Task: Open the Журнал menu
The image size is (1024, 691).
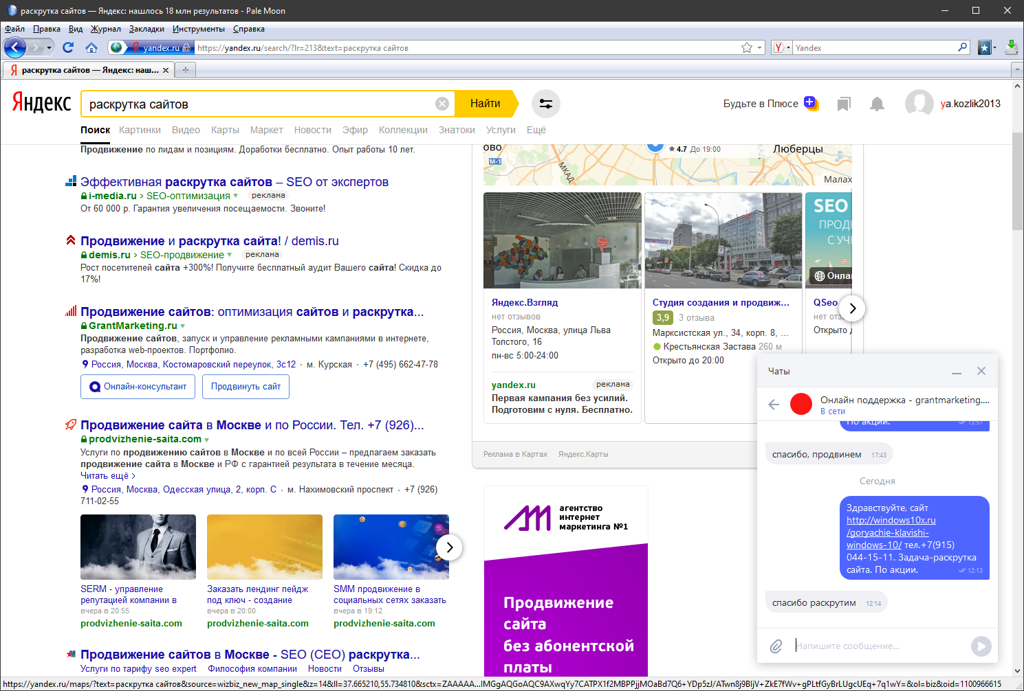Action: 105,29
